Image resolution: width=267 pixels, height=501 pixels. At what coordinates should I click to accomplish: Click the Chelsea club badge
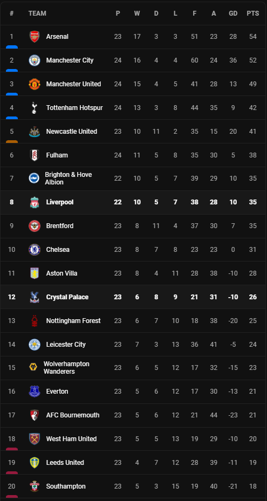pyautogui.click(x=34, y=250)
